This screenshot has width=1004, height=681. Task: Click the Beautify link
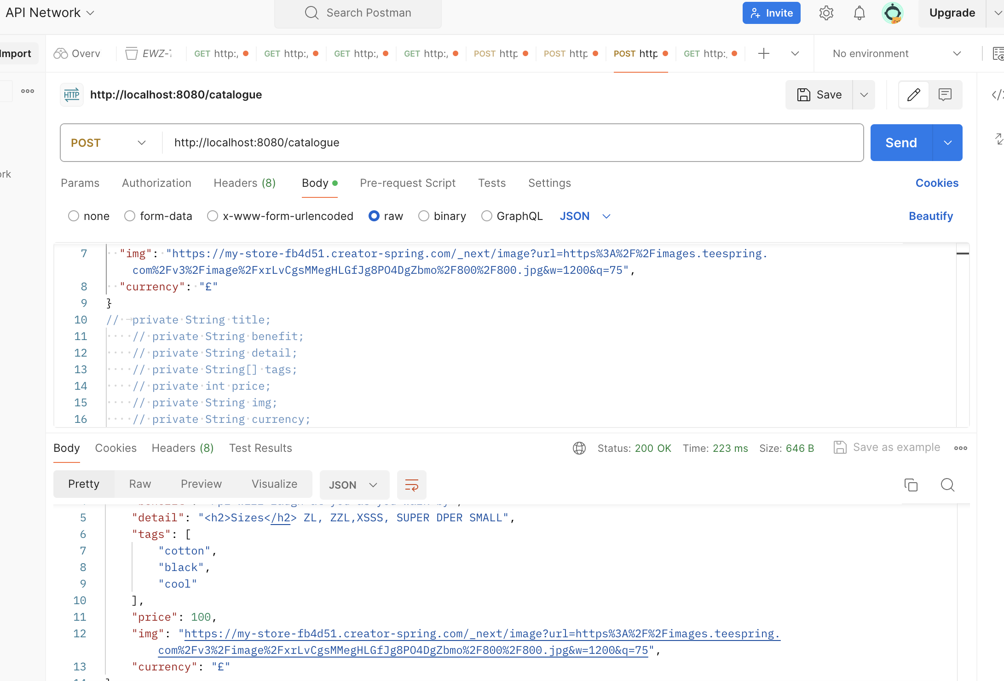930,216
